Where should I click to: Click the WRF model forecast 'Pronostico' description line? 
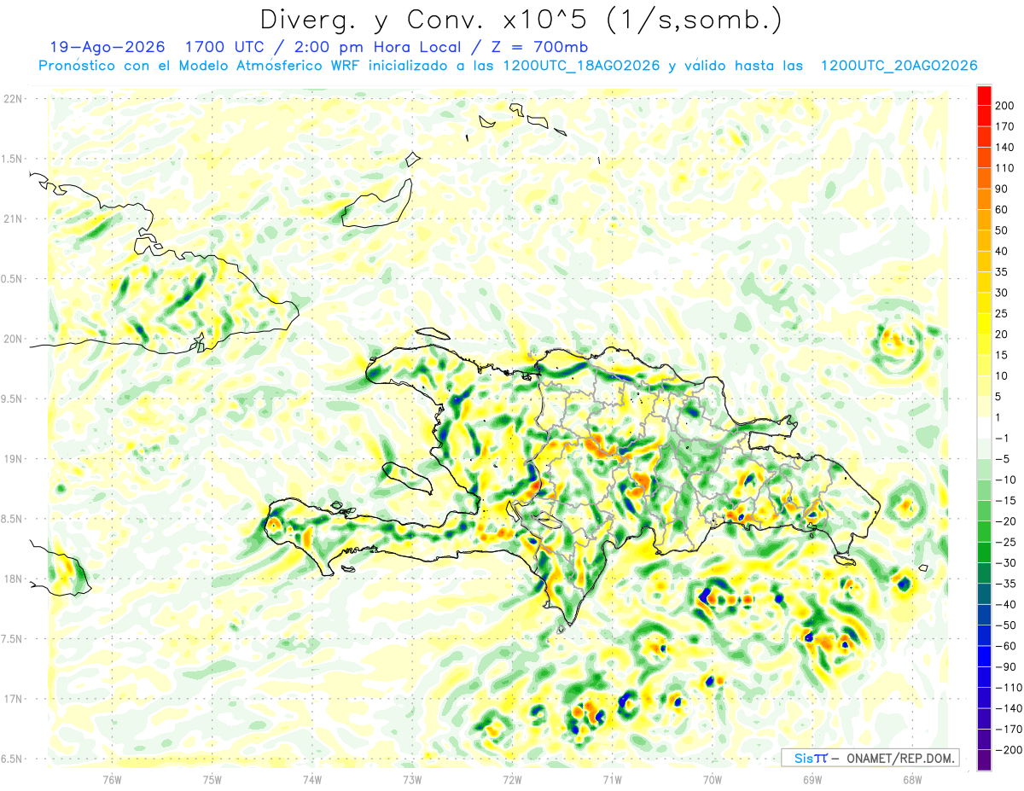pyautogui.click(x=508, y=66)
